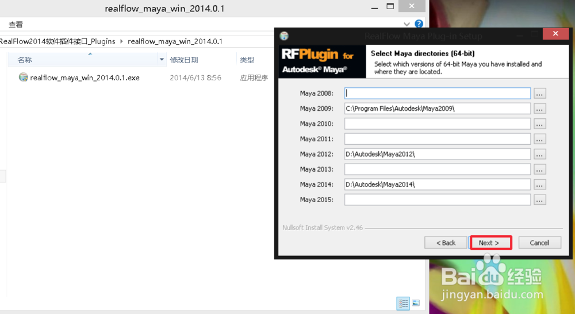Screen dimensions: 575x314
Task: Browse for the Maya 2011 directory
Action: click(539, 139)
